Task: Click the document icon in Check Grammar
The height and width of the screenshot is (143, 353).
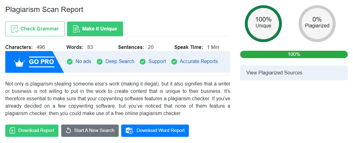Action: click(15, 29)
